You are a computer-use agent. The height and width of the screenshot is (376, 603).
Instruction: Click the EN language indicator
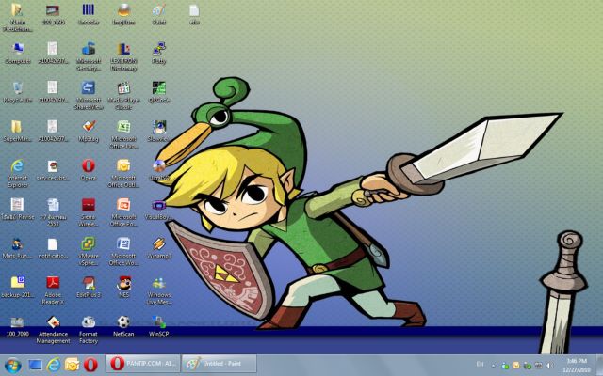click(x=480, y=364)
